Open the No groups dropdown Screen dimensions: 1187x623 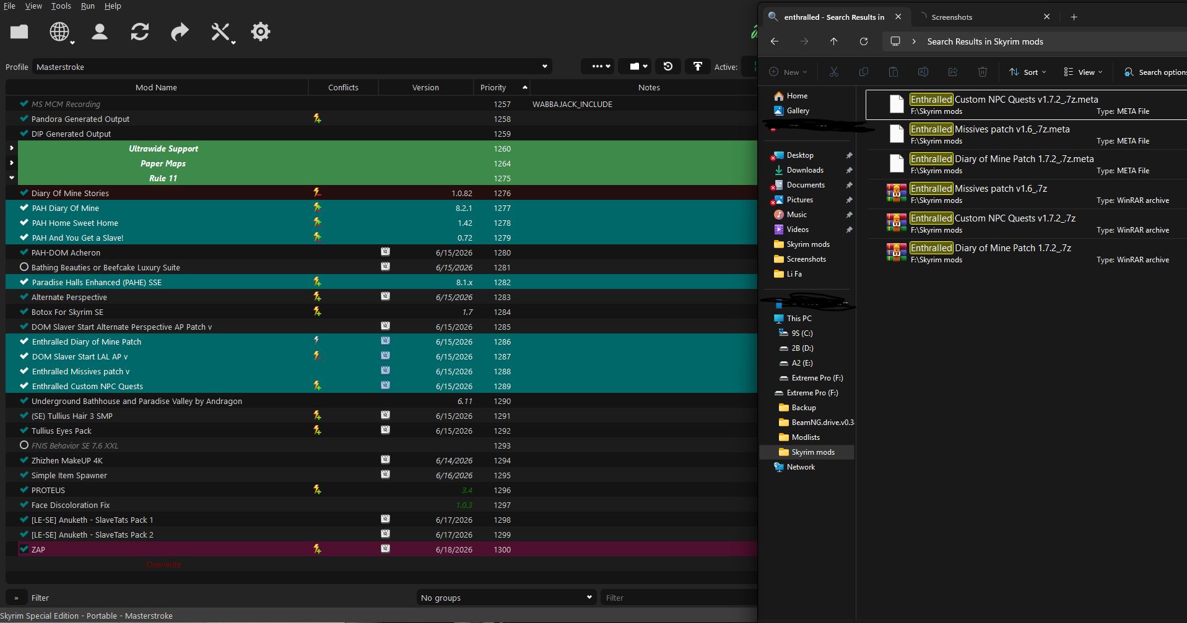click(x=506, y=598)
